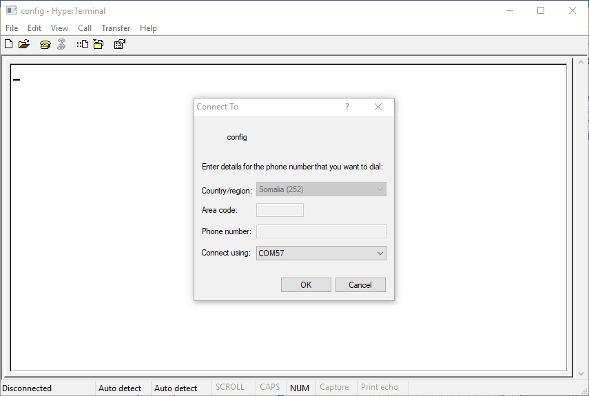589x396 pixels.
Task: Click the question mark help button in dialog
Action: point(347,107)
